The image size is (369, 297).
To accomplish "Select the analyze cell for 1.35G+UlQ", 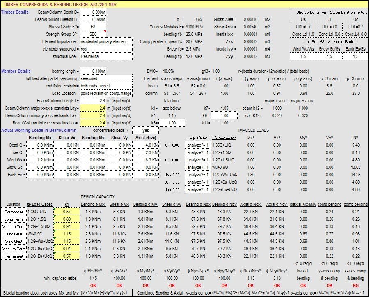I will 198,145.
